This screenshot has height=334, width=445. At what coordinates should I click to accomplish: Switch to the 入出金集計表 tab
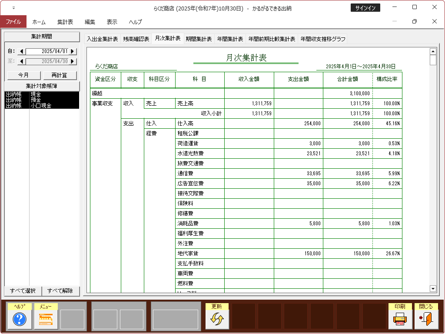point(102,39)
